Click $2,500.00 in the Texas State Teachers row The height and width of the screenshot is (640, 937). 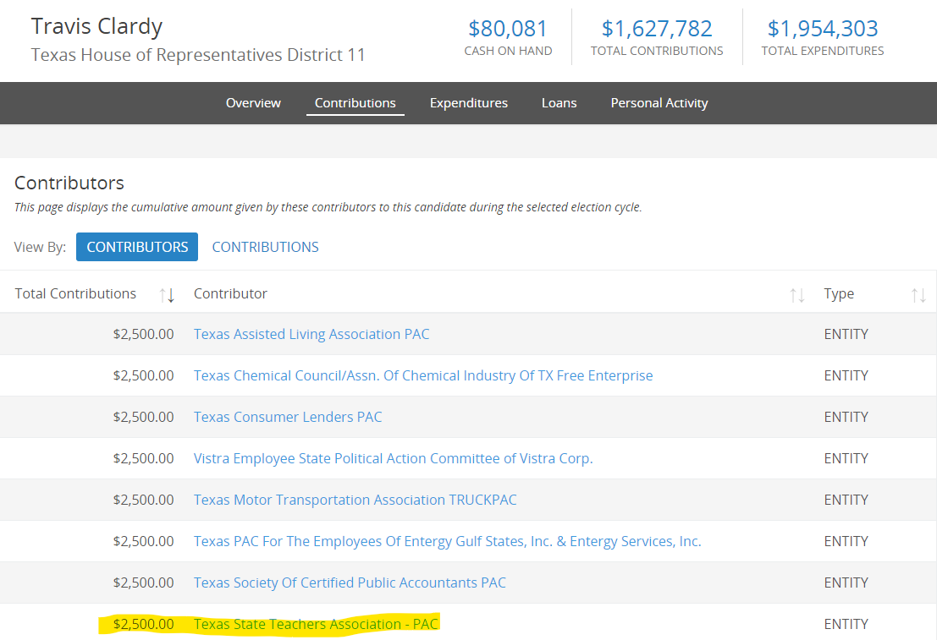point(143,624)
